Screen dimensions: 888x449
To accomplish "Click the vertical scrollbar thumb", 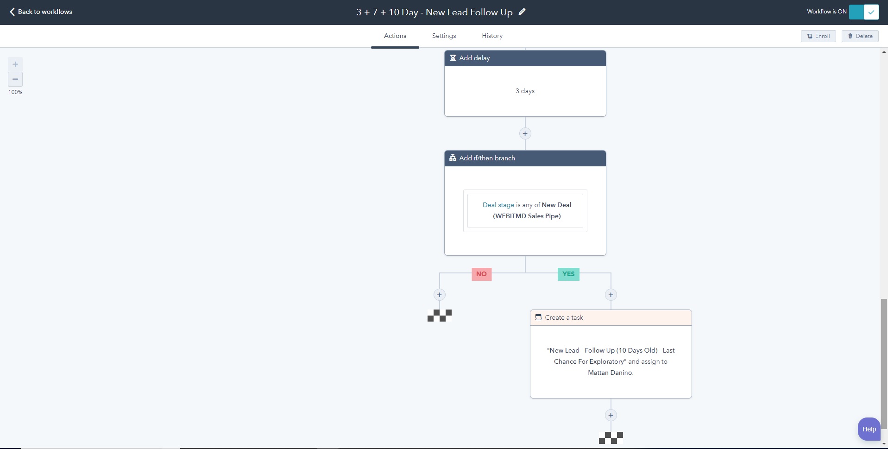I will (884, 364).
